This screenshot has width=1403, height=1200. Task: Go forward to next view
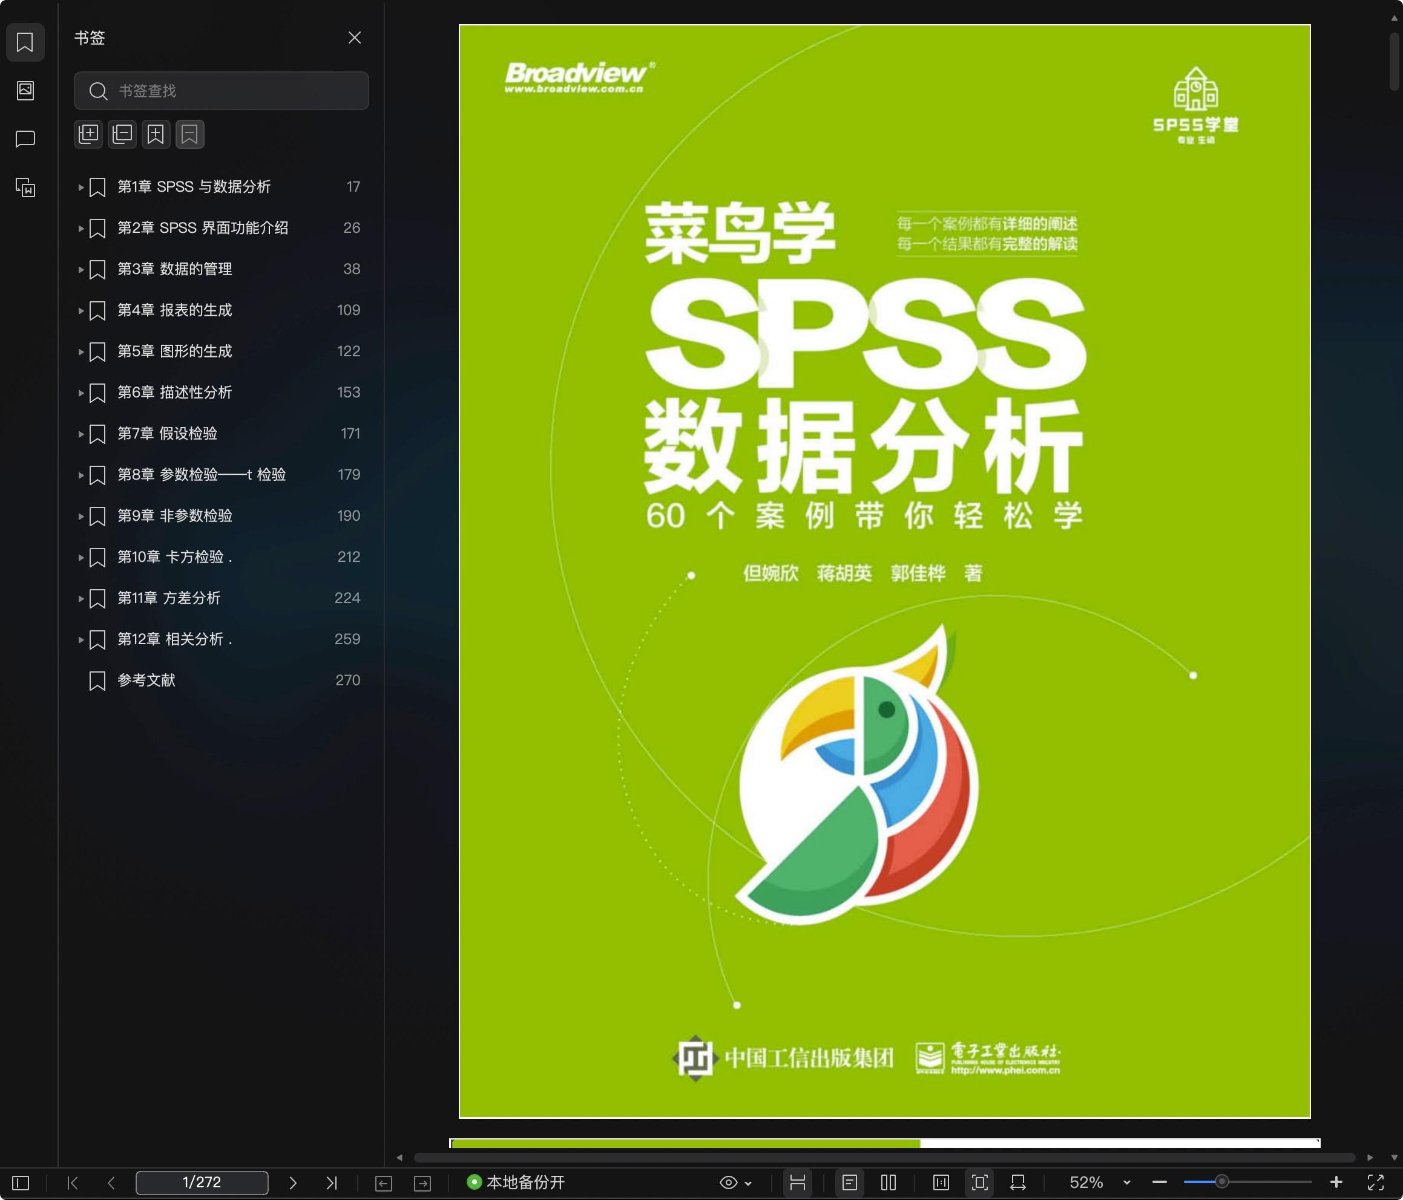tap(422, 1182)
